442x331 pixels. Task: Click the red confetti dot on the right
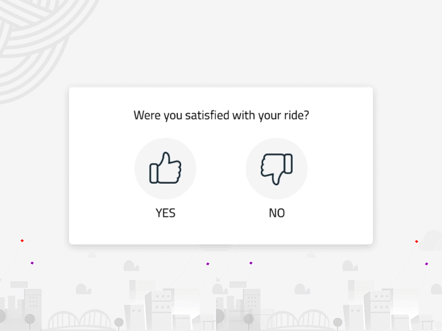[416, 241]
